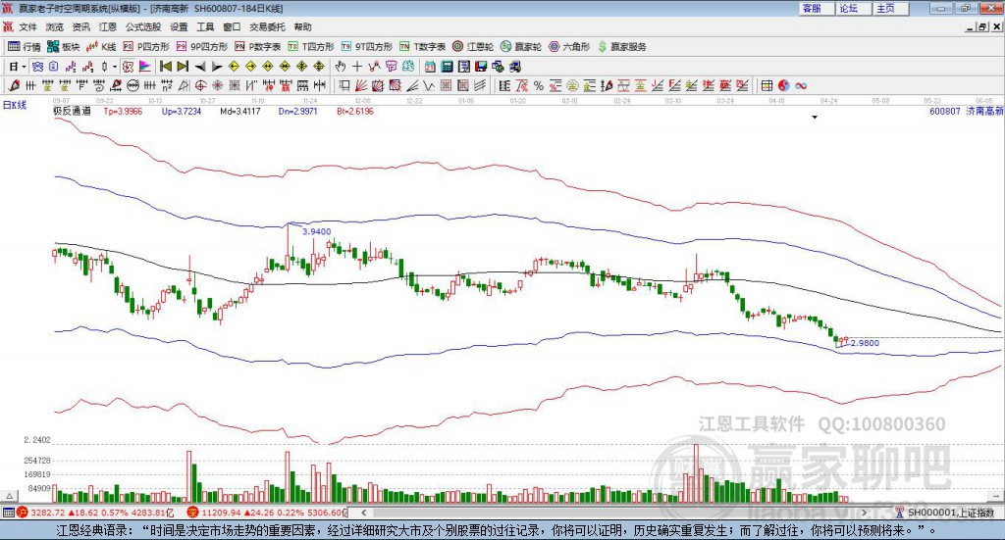Click the small black triangle marker above chart
The image size is (1005, 540).
815,117
